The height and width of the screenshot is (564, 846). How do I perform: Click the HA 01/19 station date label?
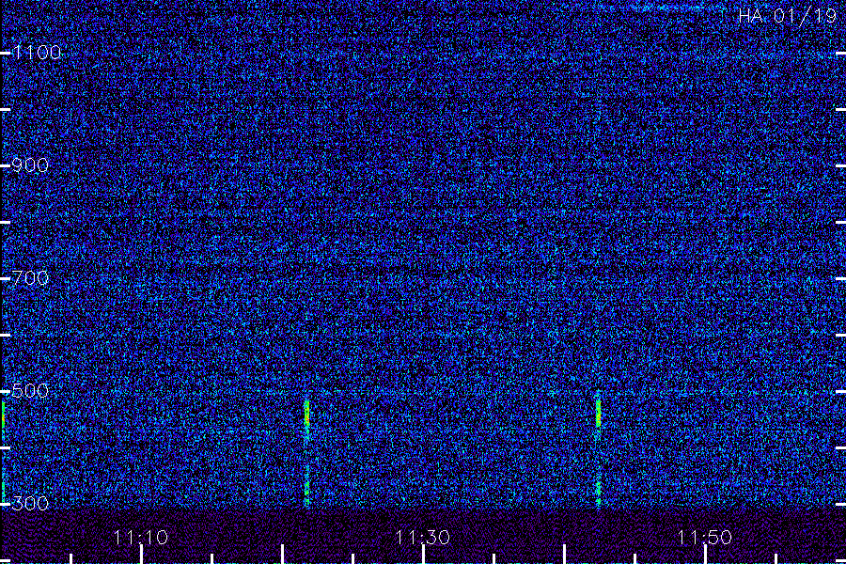tap(787, 16)
